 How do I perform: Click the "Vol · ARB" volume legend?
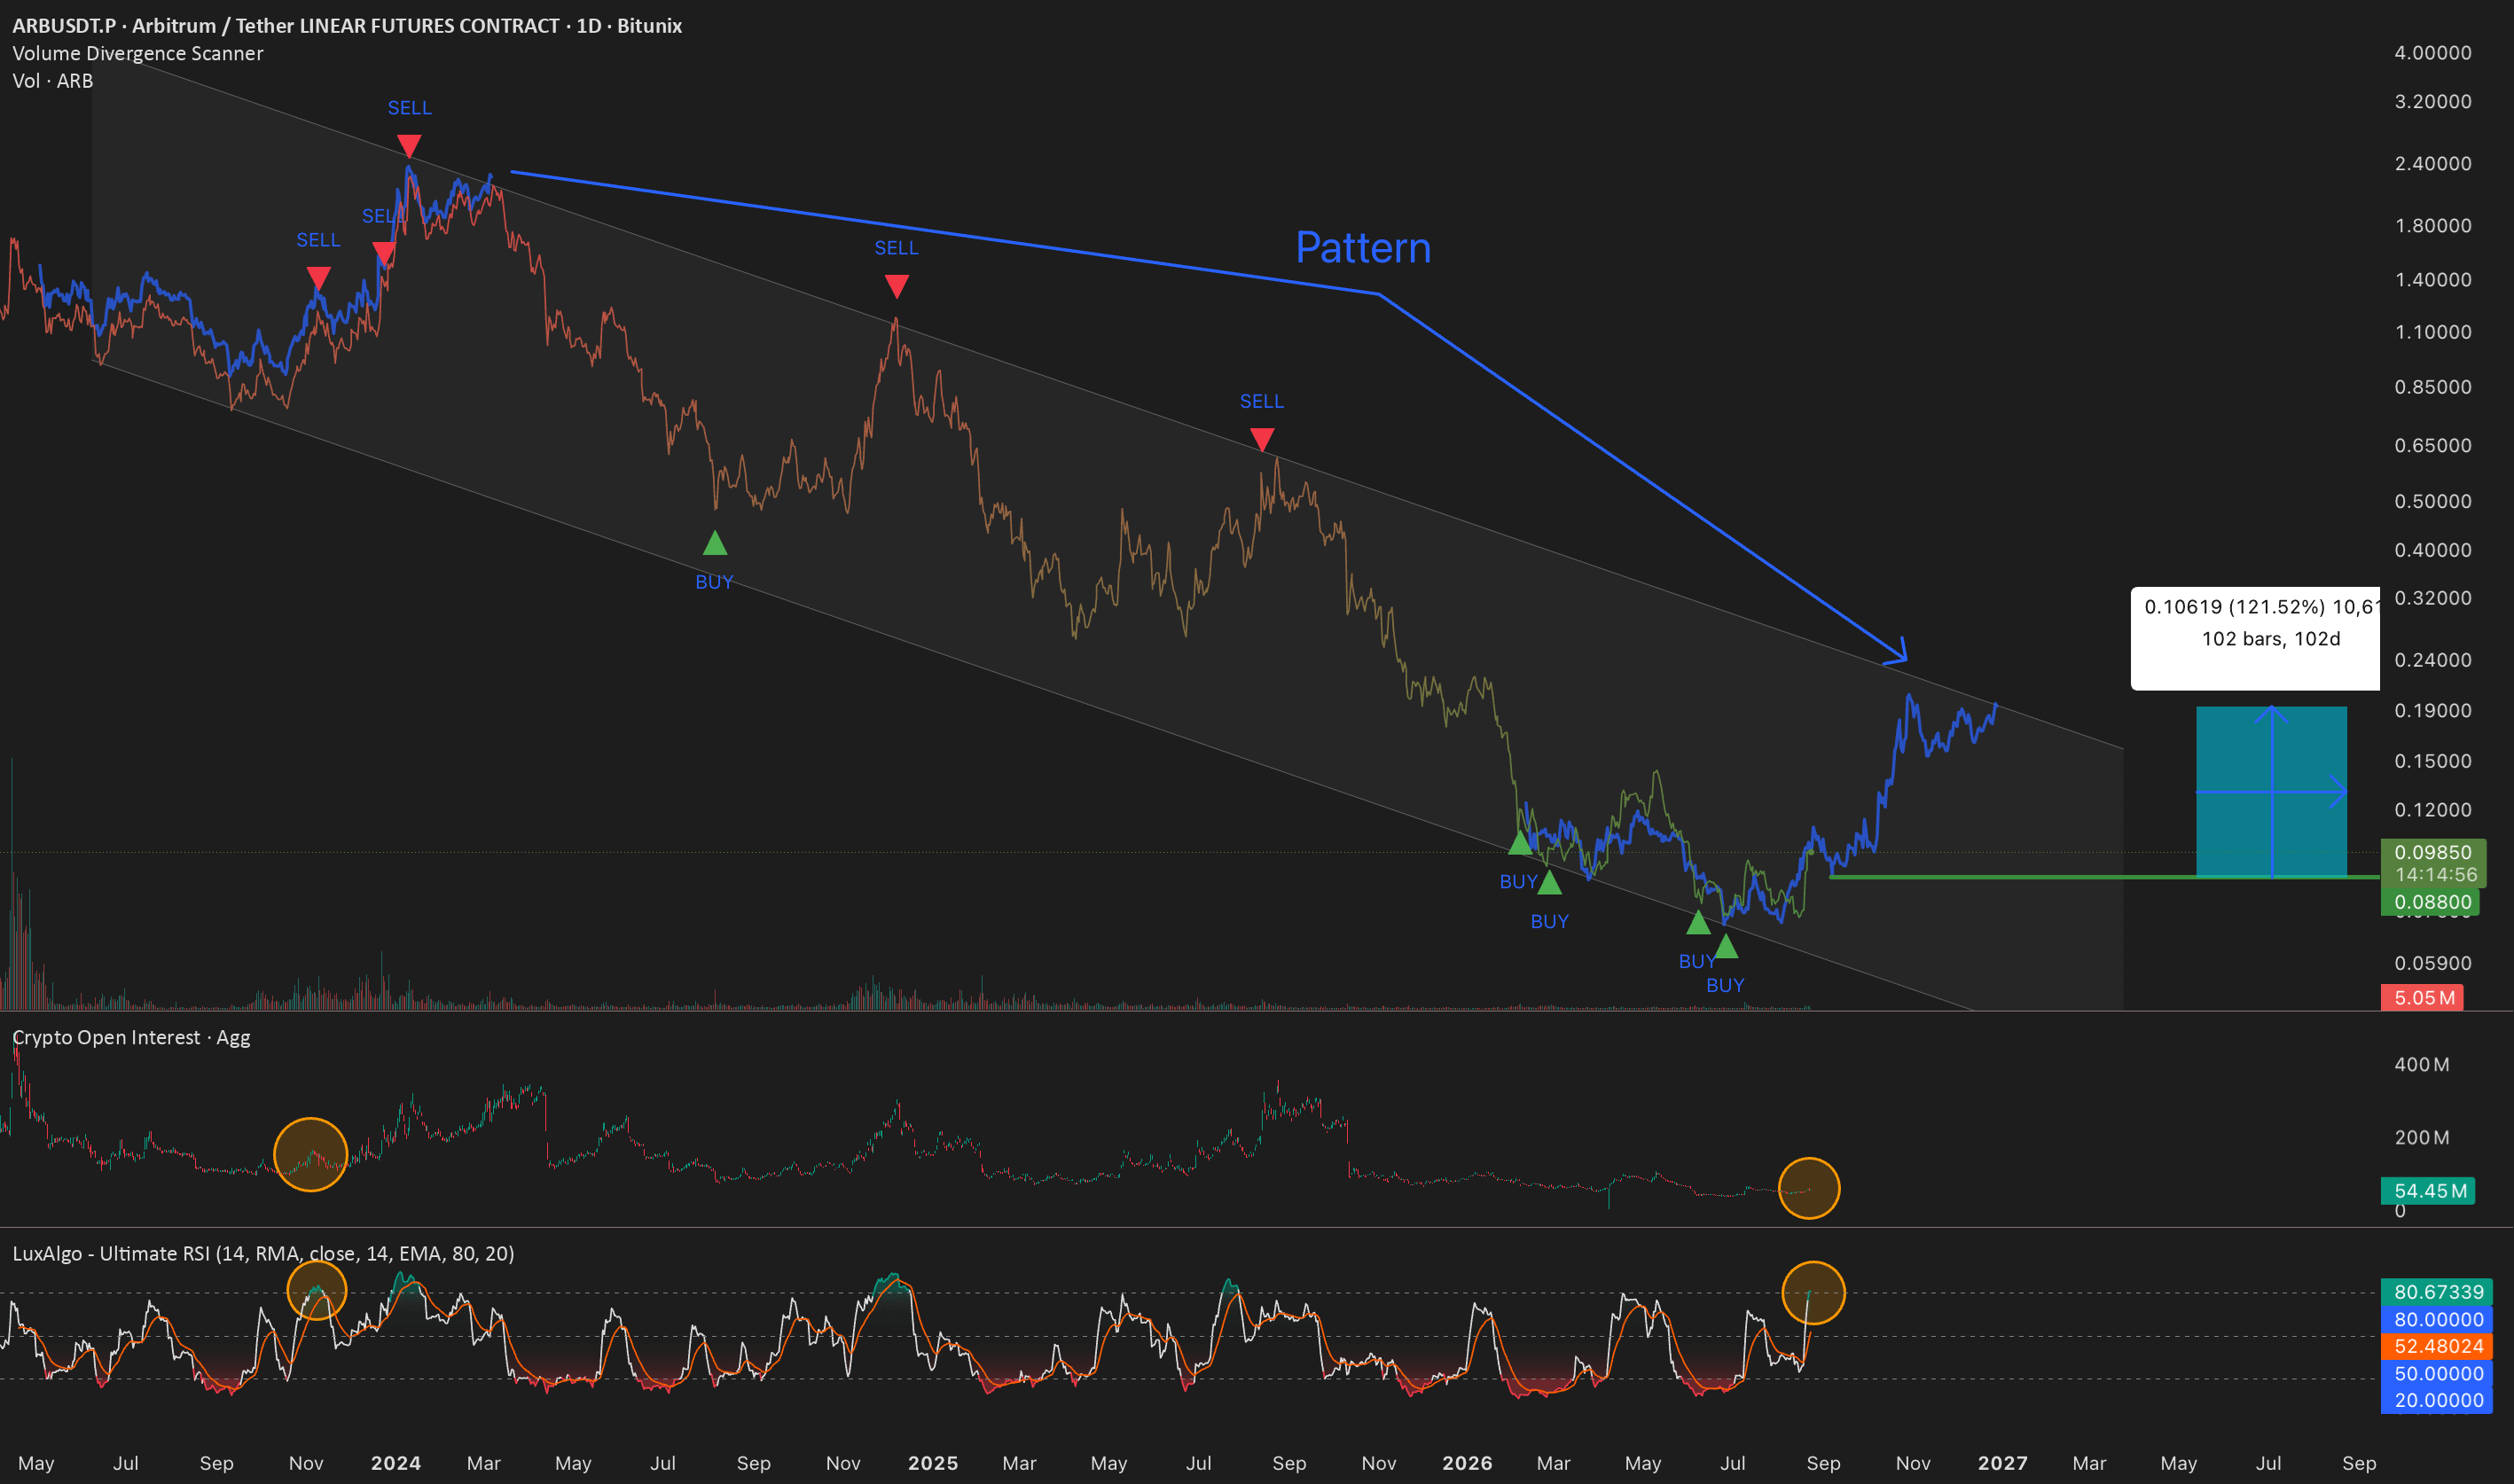coord(53,81)
